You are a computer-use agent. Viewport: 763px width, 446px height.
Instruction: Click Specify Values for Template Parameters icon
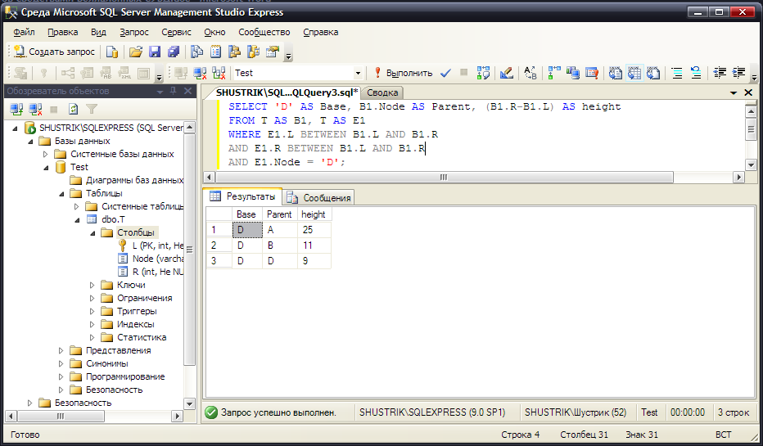tap(530, 73)
